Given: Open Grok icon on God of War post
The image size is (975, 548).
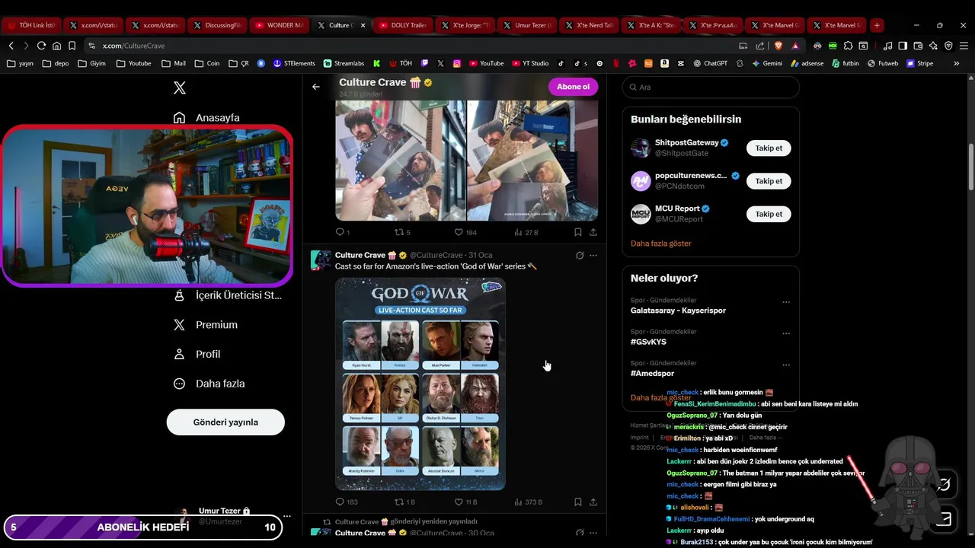Looking at the screenshot, I should 580,256.
